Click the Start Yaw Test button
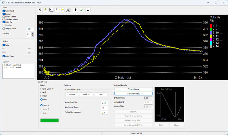The width and height of the screenshot is (228, 135). tap(134, 93)
